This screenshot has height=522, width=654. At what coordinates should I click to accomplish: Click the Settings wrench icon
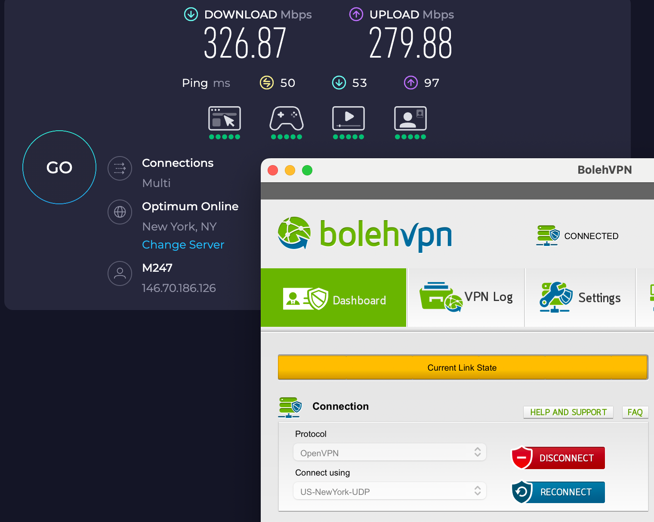[x=556, y=297]
